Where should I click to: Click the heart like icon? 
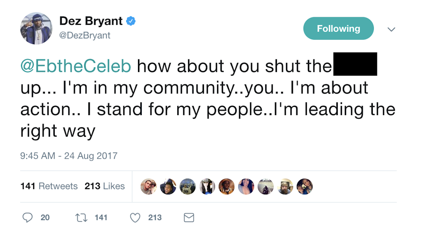coord(135,217)
